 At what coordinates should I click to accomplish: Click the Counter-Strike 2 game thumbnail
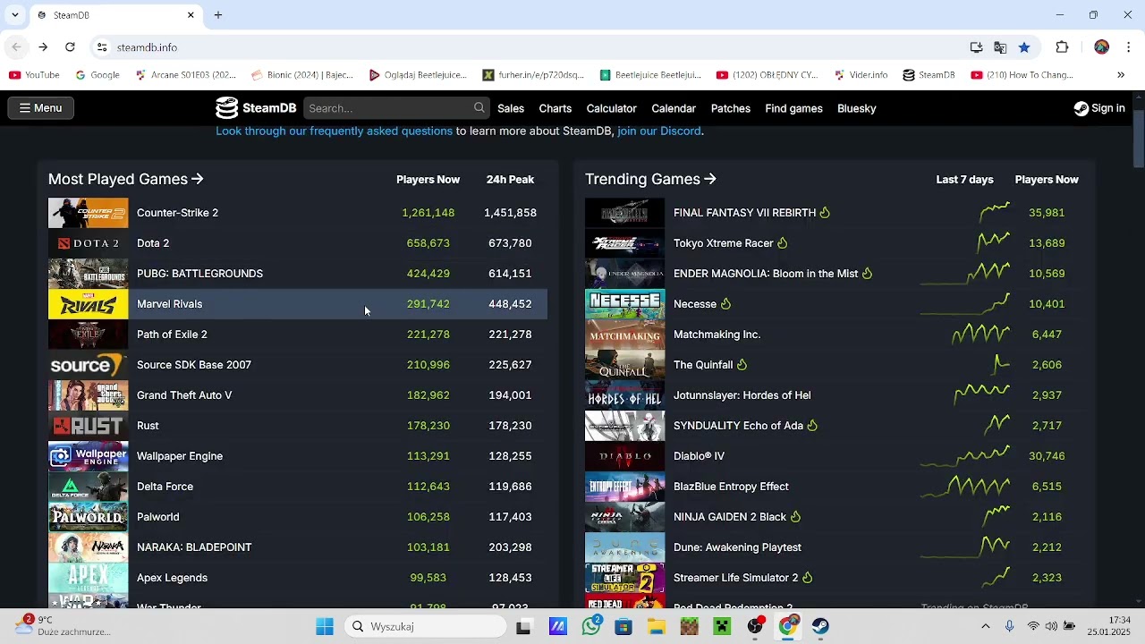point(88,213)
